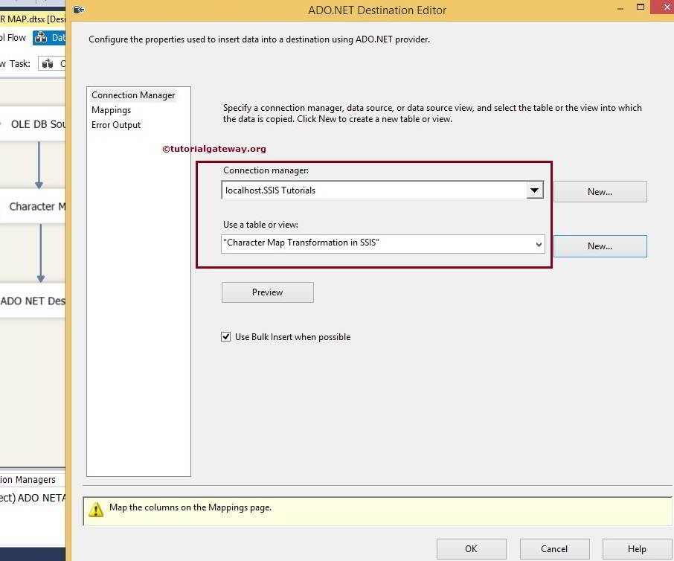Click the Data Flow Task dropdown icon

click(48, 64)
